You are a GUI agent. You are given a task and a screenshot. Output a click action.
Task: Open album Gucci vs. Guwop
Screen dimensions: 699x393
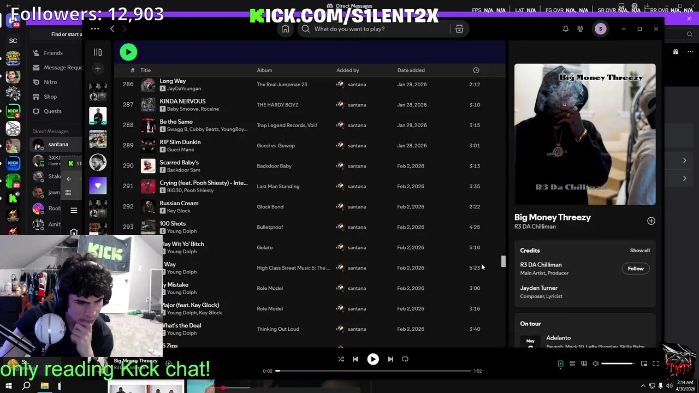(276, 146)
